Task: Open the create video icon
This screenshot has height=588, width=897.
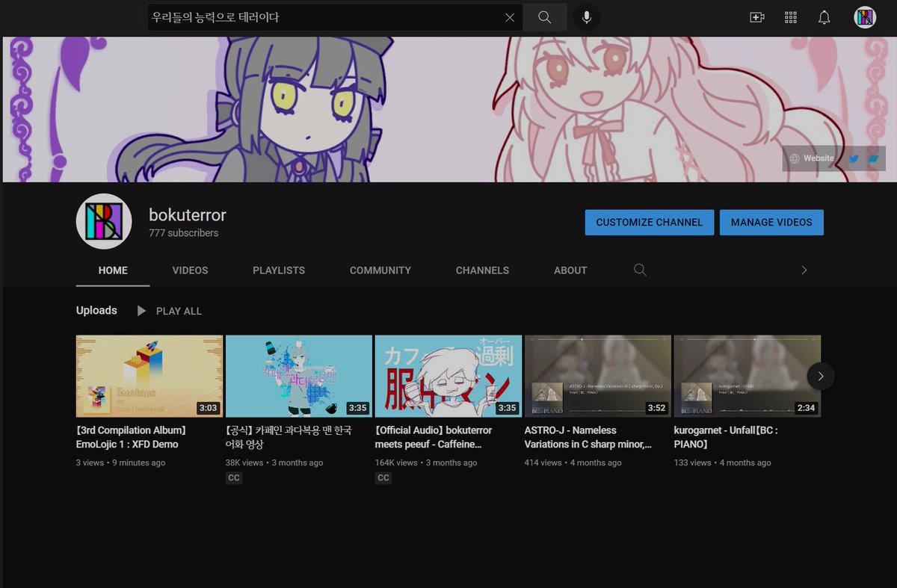Action: (756, 17)
